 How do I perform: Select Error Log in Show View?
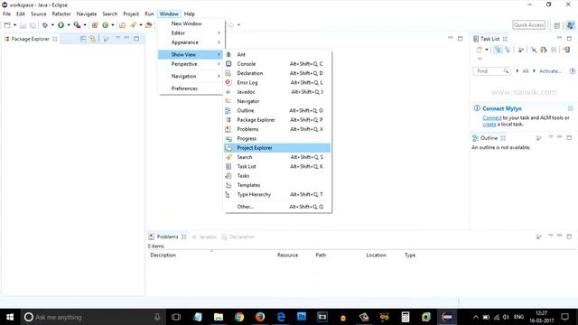(277, 82)
